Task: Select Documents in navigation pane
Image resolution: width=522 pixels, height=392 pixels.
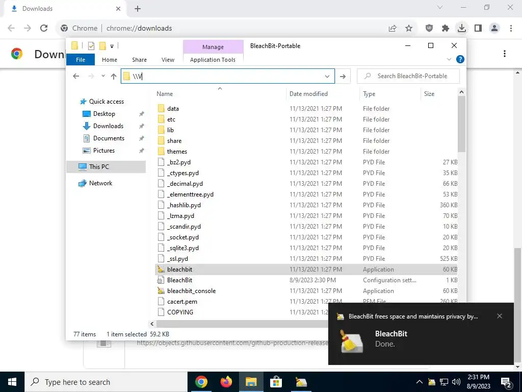Action: 109,138
